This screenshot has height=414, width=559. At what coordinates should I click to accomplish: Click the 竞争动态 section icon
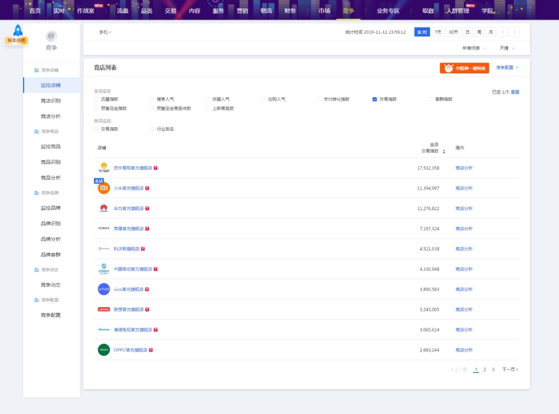(x=37, y=270)
